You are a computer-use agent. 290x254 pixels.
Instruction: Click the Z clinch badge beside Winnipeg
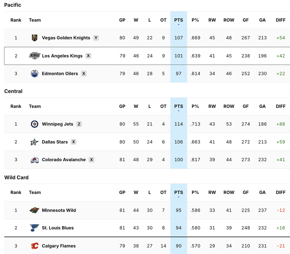click(x=79, y=124)
